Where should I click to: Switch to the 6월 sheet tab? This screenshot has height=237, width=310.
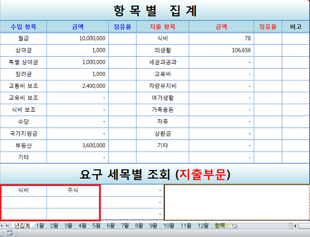111,226
